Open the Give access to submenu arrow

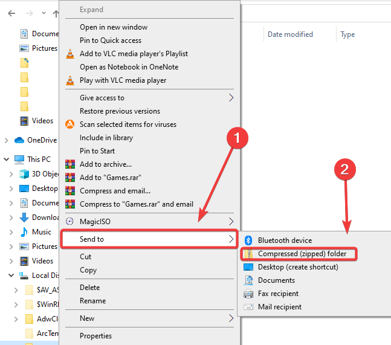(x=231, y=98)
